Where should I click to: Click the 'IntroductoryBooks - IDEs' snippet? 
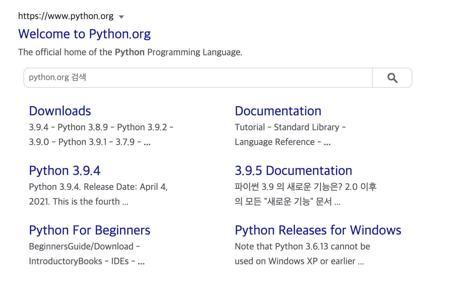(x=87, y=261)
